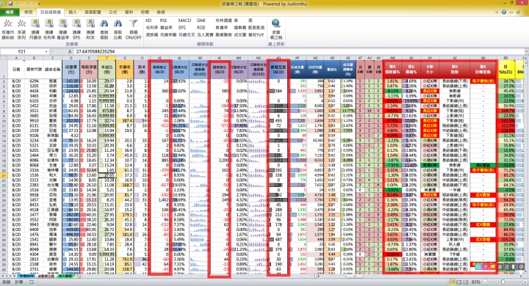Switch to the 檢視 ribbon tab
Image resolution: width=529 pixels, height=286 pixels.
tap(161, 12)
